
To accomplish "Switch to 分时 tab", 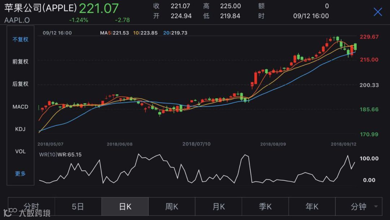I will (31, 206).
